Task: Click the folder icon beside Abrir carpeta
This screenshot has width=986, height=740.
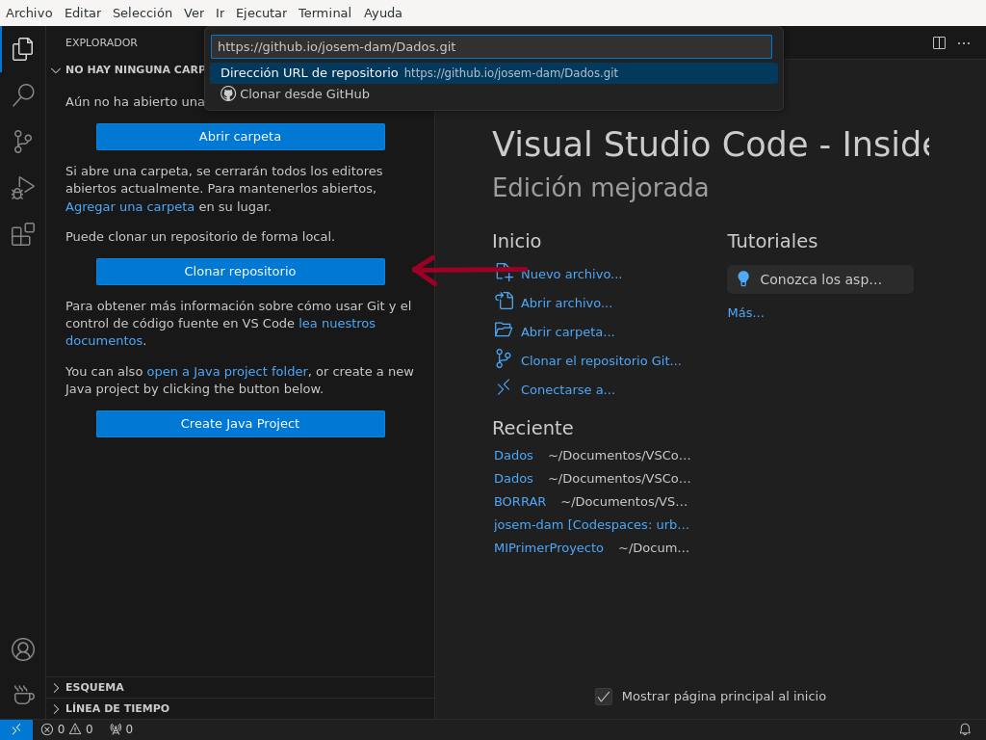Action: [x=504, y=330]
